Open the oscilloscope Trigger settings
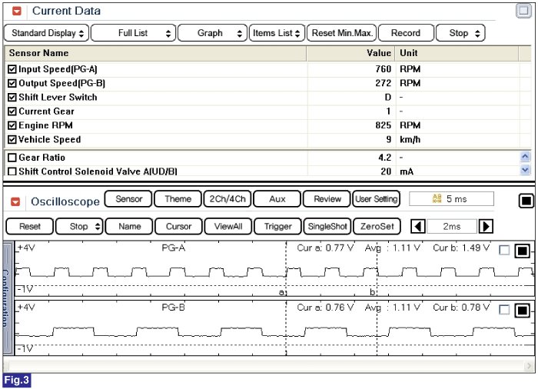The height and width of the screenshot is (389, 538). click(x=277, y=227)
